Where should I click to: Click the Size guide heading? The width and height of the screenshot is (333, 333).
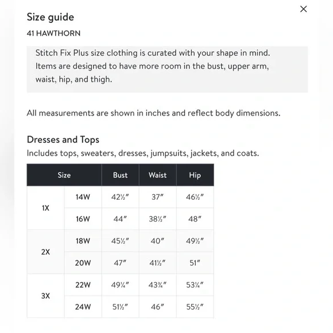(51, 17)
